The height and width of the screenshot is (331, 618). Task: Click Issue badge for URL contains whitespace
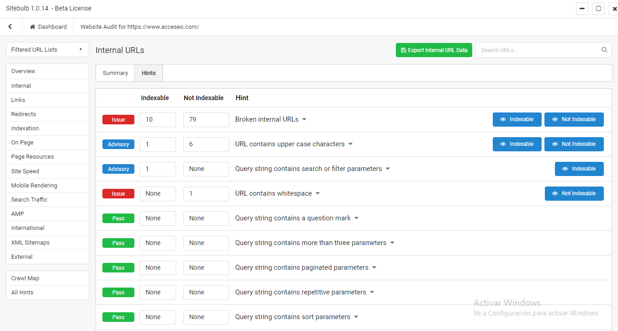coord(118,193)
